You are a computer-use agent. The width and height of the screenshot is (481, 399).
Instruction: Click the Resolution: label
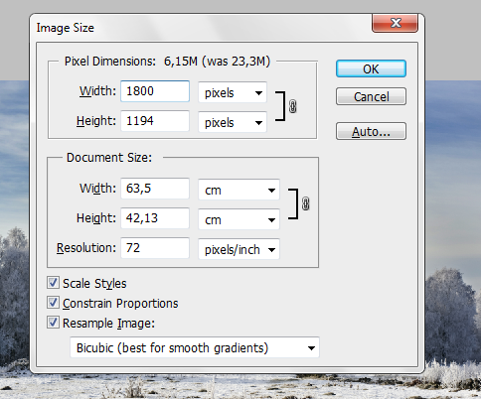[x=86, y=248]
